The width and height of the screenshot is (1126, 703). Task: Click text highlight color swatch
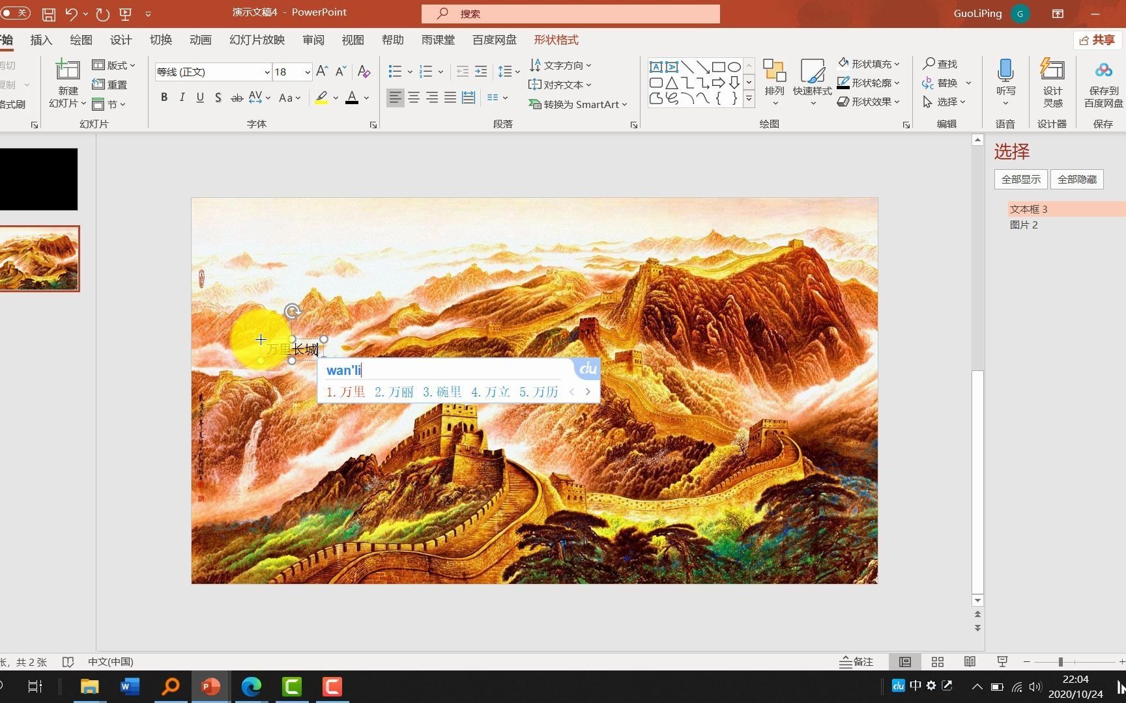[x=321, y=98]
